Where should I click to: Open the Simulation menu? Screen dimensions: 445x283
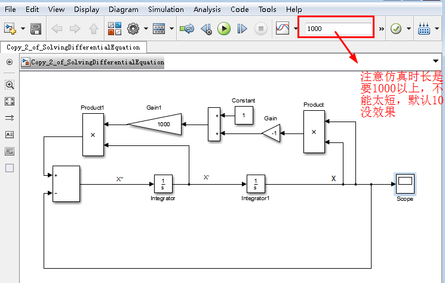point(165,10)
